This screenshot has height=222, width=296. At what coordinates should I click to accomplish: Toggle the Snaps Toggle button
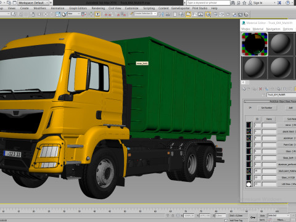[x=107, y=14]
